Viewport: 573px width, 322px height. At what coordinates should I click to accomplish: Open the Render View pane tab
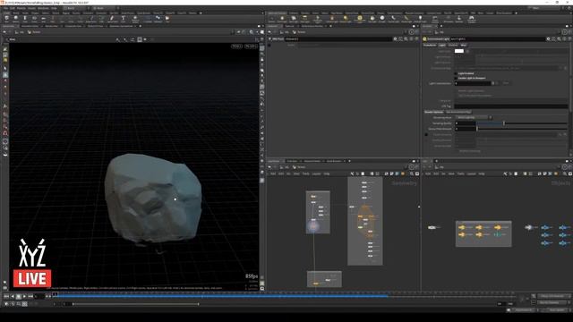point(51,26)
